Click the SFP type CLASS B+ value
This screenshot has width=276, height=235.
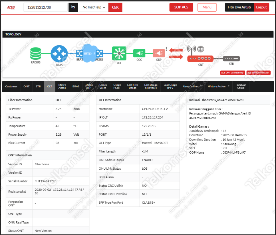pos(148,203)
